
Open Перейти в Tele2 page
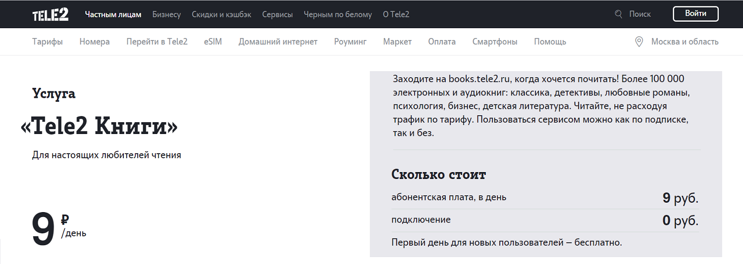tap(157, 42)
